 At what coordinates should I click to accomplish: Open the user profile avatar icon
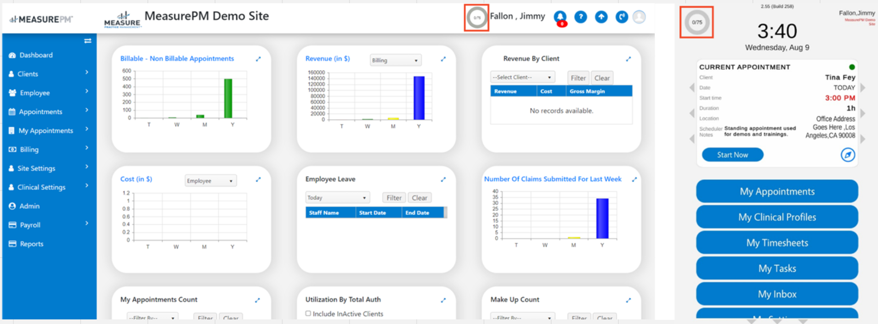[x=639, y=17]
